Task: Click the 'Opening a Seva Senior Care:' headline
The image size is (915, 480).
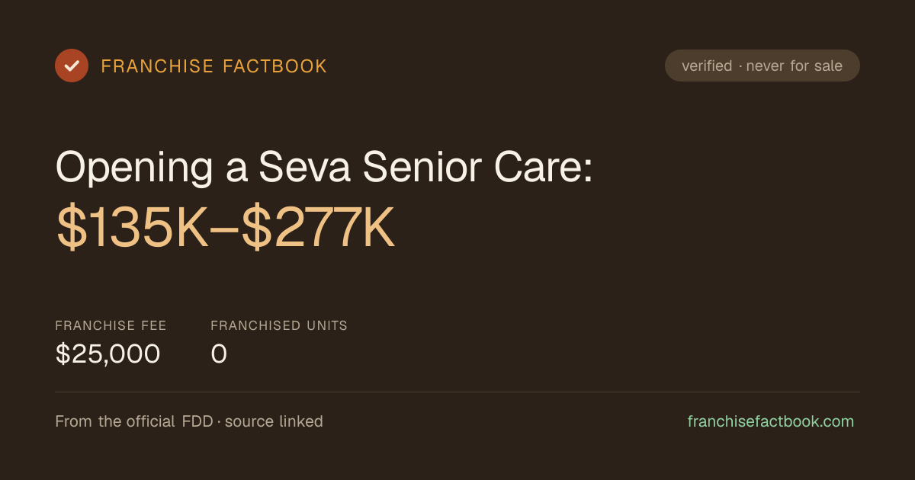Action: click(x=324, y=167)
